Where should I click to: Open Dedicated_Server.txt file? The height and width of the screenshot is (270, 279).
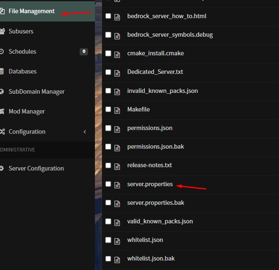pos(155,72)
